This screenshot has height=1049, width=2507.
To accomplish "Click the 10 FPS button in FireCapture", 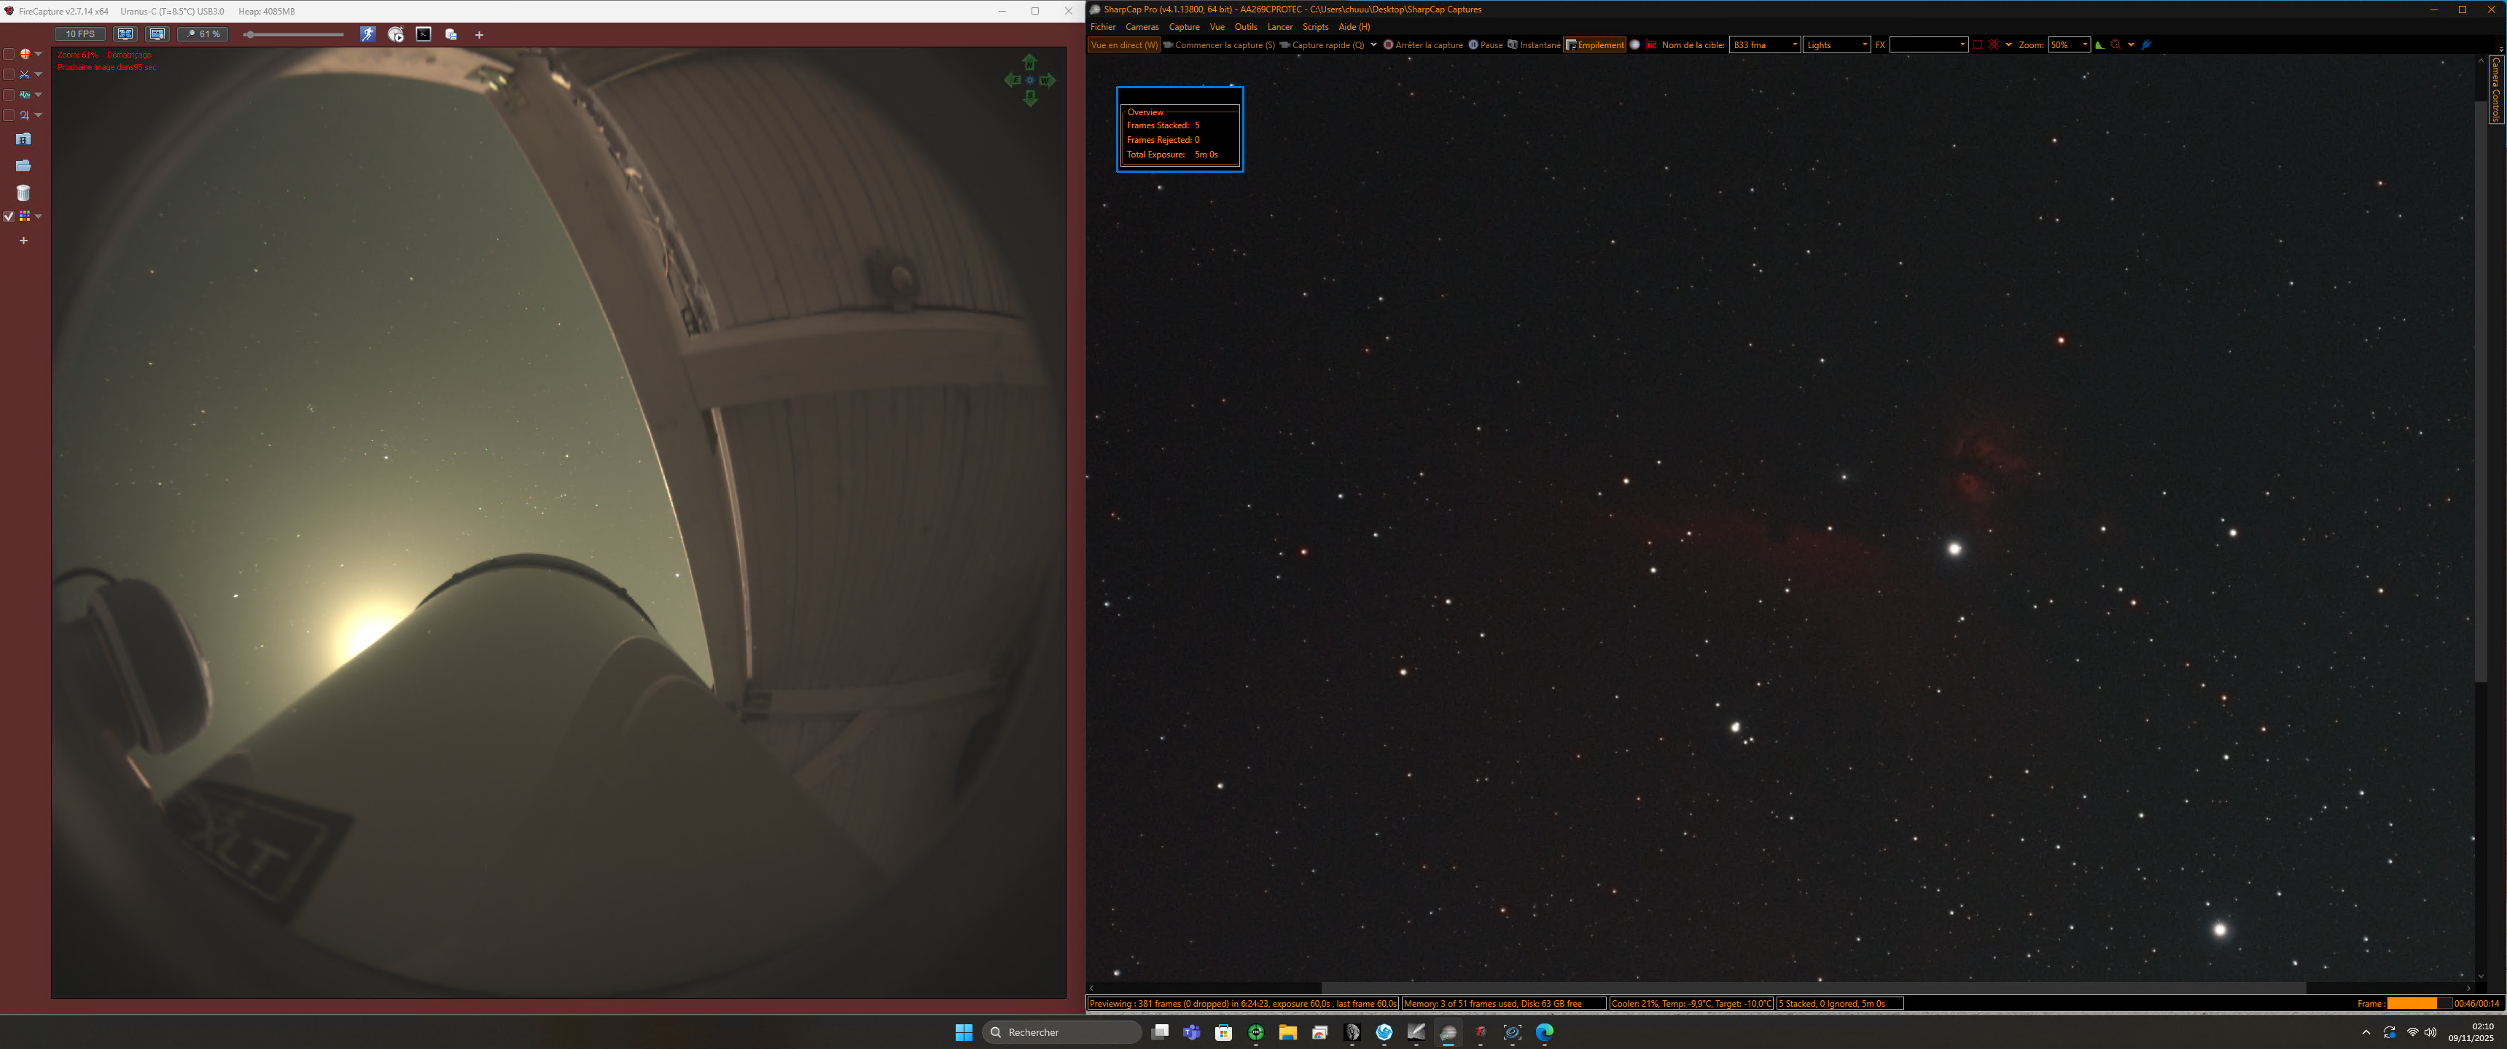I will coord(79,34).
